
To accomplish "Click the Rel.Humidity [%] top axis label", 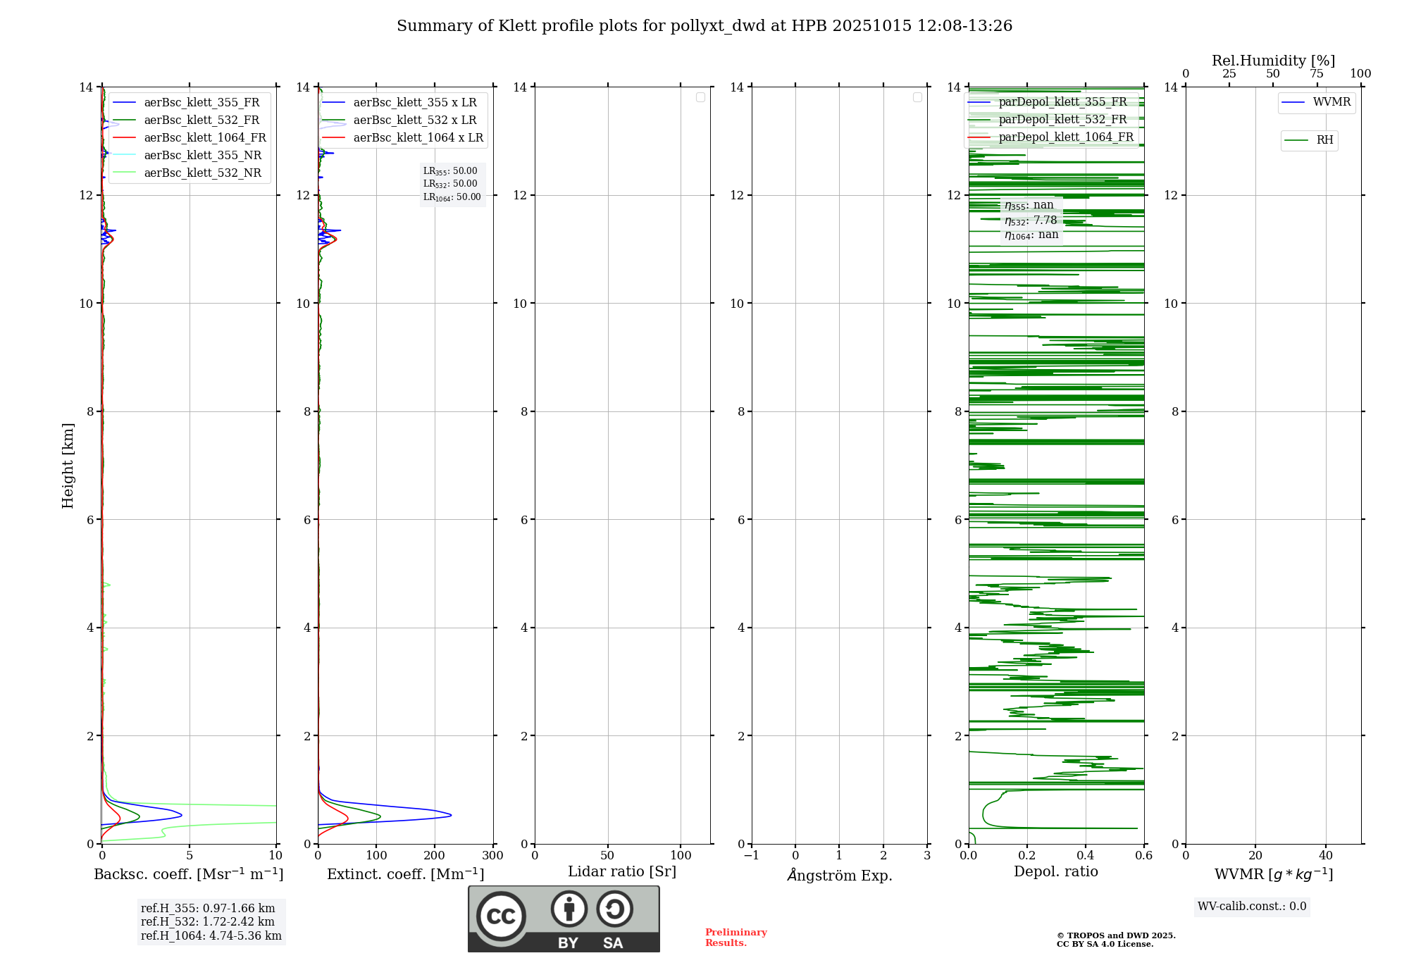I will click(1272, 61).
